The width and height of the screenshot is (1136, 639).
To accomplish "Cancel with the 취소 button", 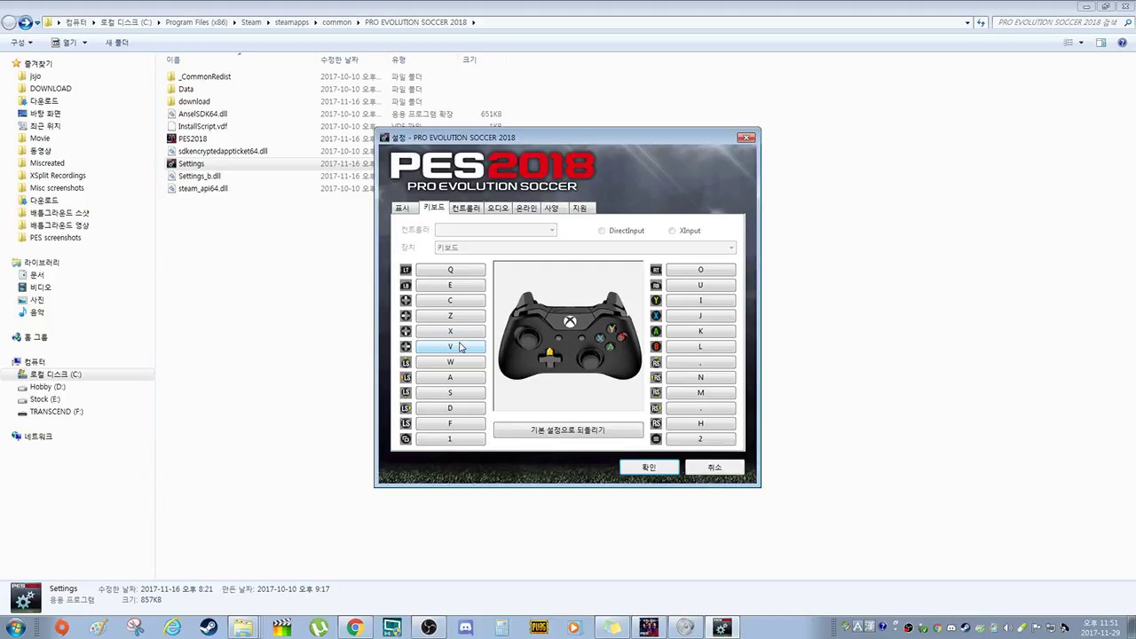I will tap(714, 467).
